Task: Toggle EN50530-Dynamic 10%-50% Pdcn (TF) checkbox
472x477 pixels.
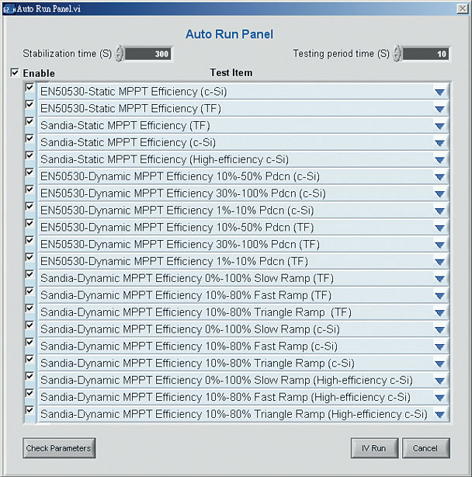Action: (29, 224)
